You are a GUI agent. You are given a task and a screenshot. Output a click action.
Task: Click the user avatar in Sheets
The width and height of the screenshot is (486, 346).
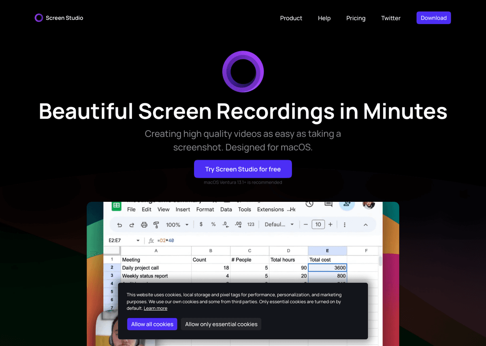[x=369, y=205]
